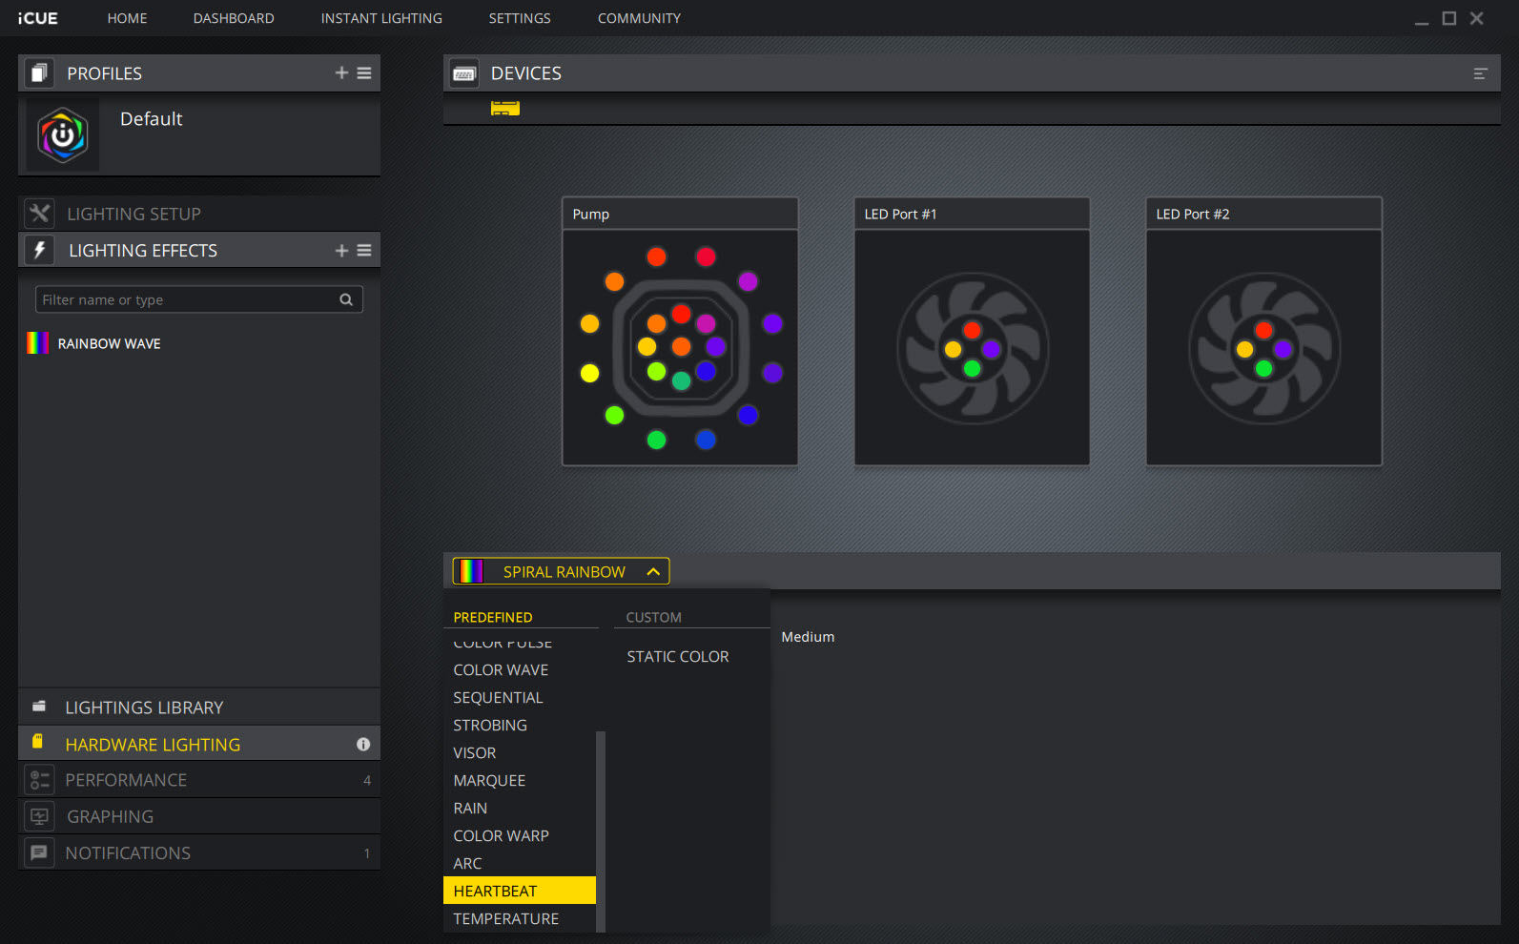Switch to Custom effects list
Image resolution: width=1519 pixels, height=944 pixels.
click(x=653, y=617)
